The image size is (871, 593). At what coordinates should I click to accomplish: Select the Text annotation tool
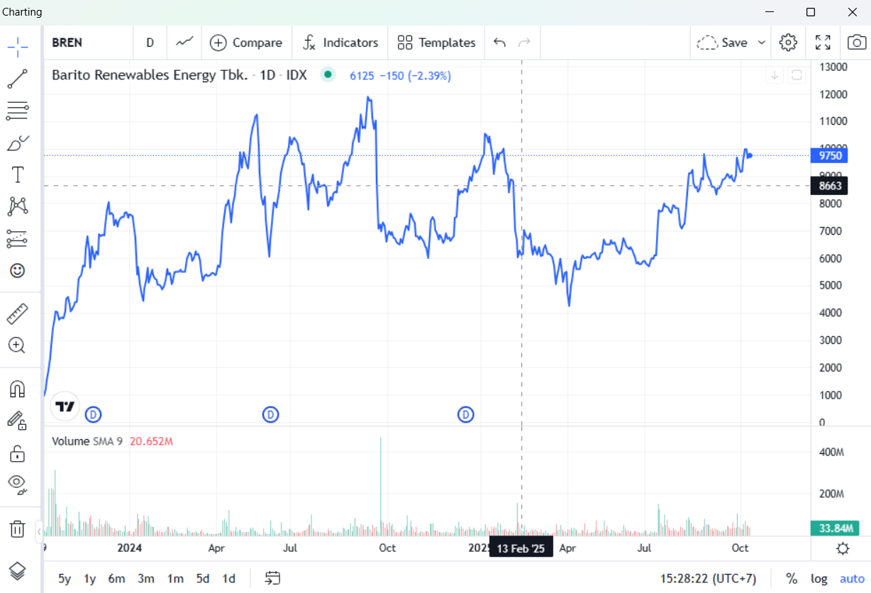point(18,174)
